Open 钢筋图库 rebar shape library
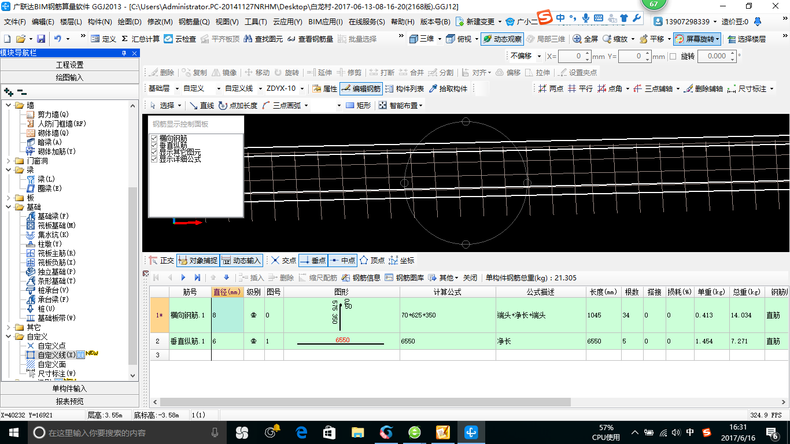790x444 pixels. click(x=404, y=277)
